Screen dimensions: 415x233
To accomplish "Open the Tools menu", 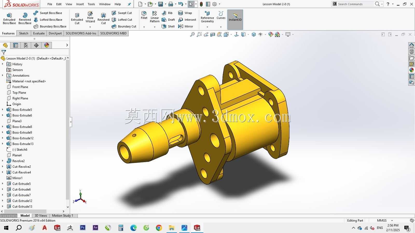I will 91,4.
